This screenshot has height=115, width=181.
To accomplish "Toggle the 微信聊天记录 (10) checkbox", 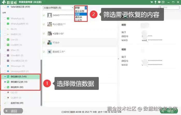I will pos(5,82).
